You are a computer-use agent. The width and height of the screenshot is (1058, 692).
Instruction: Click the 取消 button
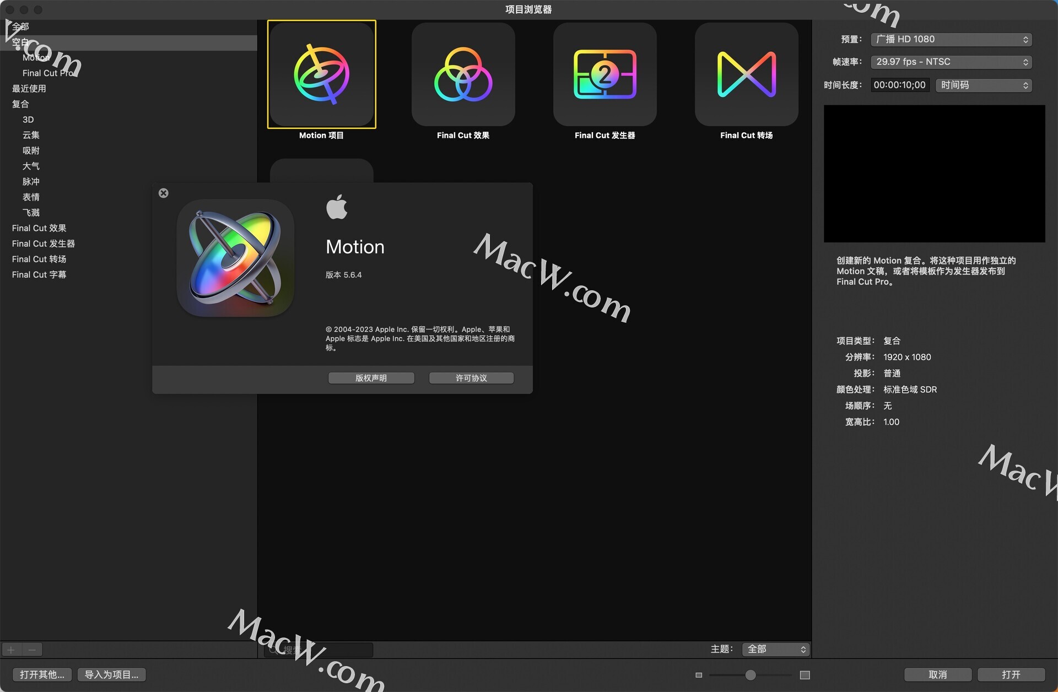(x=938, y=674)
